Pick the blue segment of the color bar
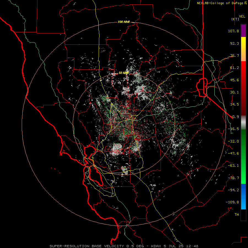 click(243, 196)
